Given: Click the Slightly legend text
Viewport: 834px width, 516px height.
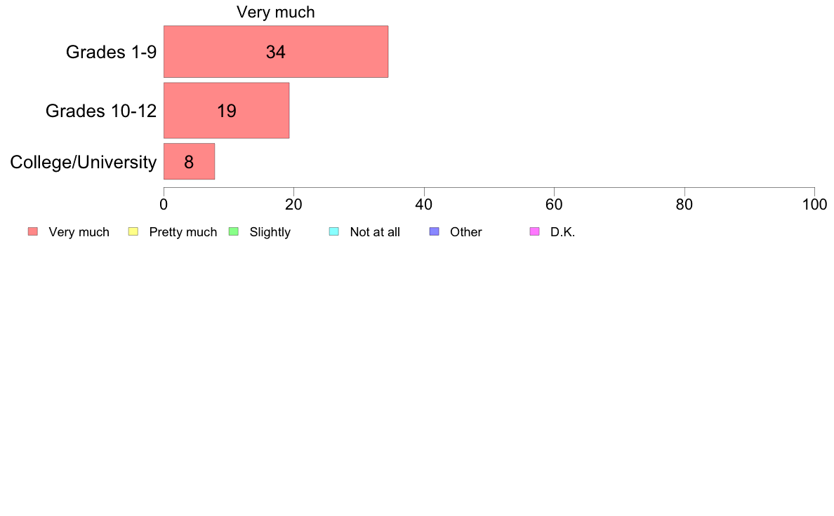Looking at the screenshot, I should 270,232.
